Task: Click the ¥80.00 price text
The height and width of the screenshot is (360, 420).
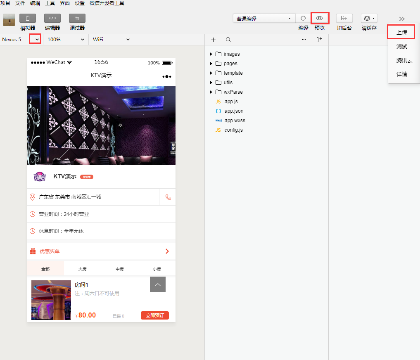Action: tap(86, 315)
